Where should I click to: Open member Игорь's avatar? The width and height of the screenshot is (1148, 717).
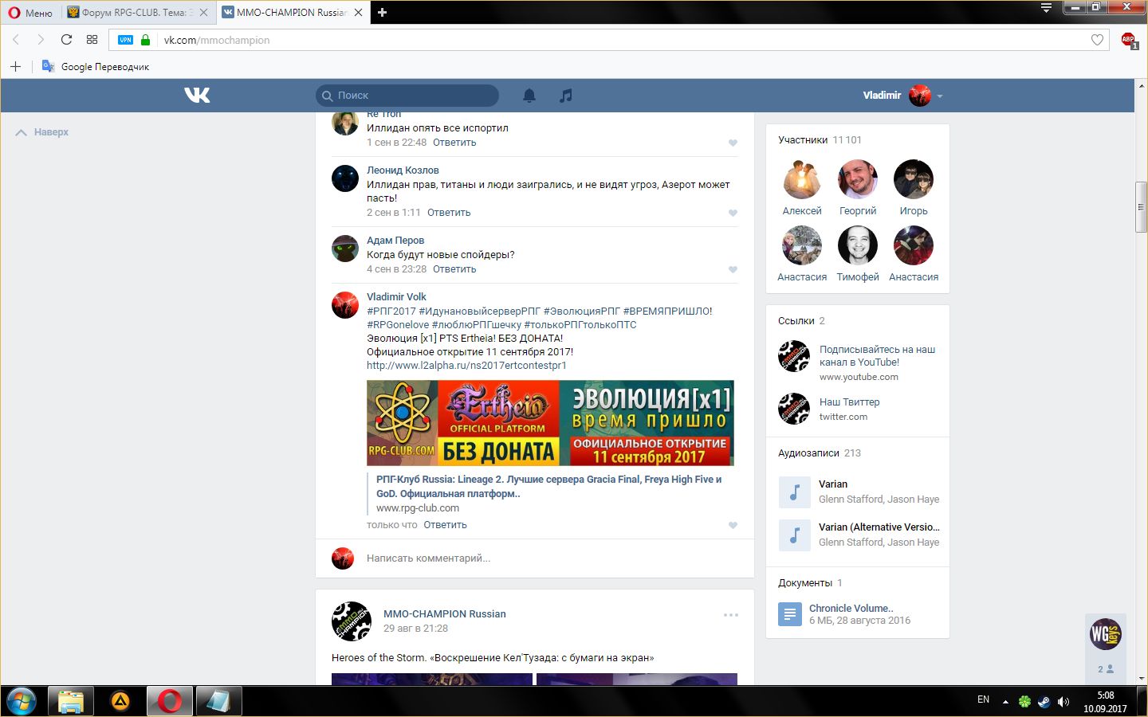pos(914,178)
